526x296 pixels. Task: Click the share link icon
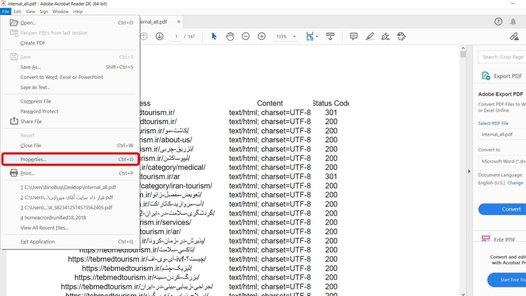(514, 37)
